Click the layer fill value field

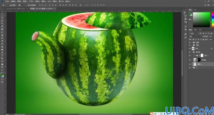(x=211, y=39)
